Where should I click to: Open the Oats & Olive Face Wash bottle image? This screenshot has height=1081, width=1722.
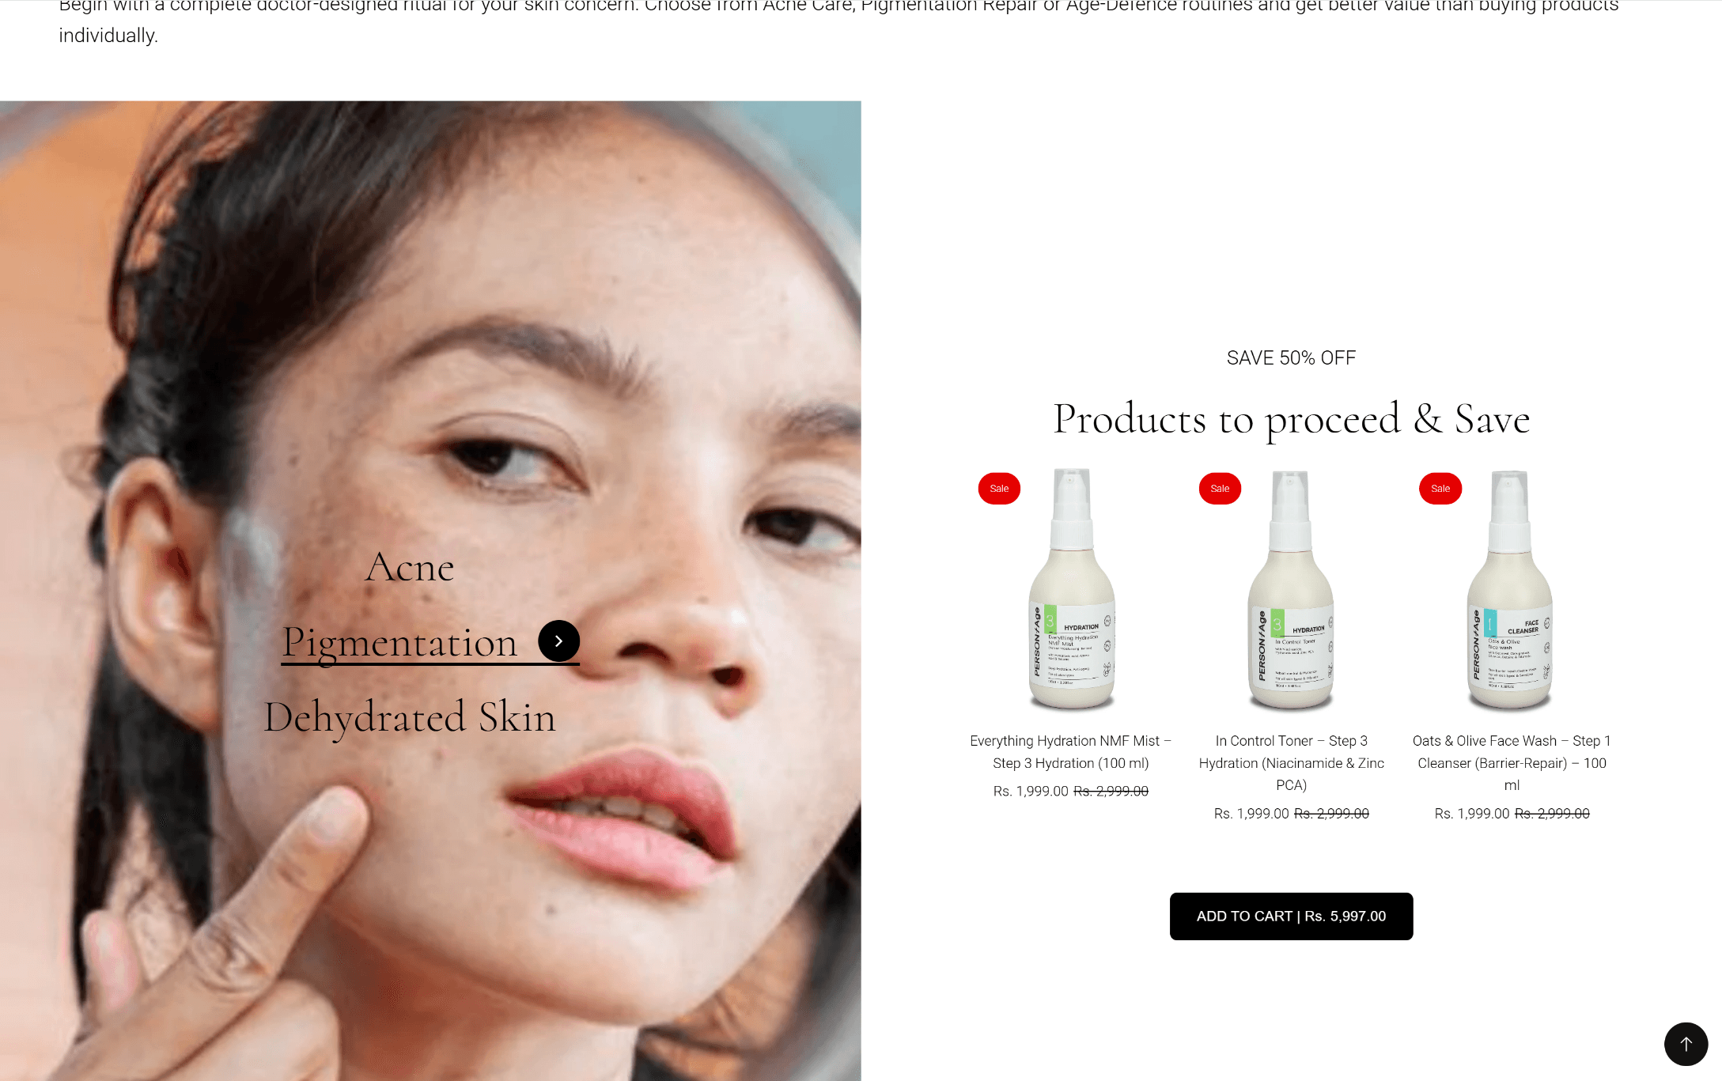point(1510,589)
